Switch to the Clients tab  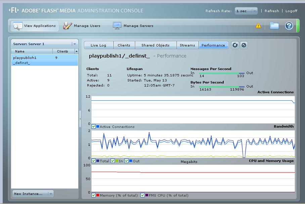[124, 45]
